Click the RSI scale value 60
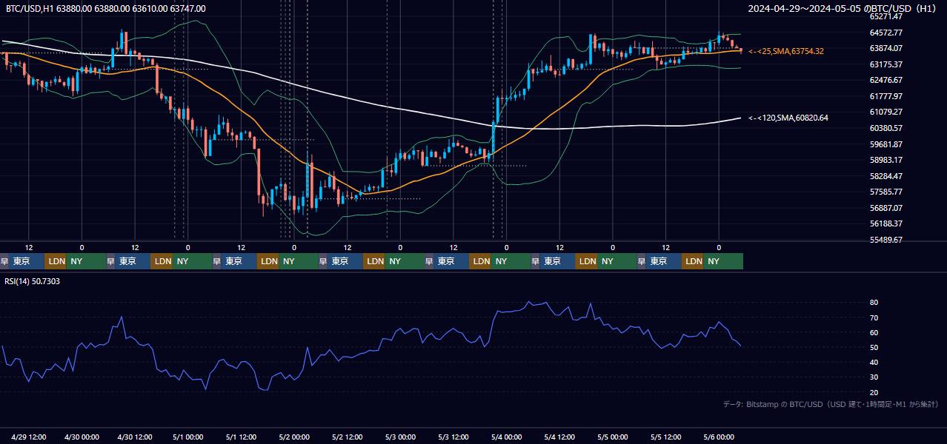 click(874, 332)
